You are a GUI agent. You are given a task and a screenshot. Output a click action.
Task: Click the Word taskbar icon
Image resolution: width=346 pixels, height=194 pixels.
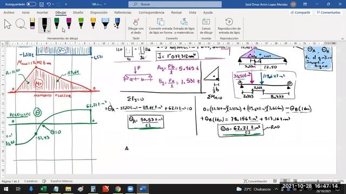click(x=143, y=189)
